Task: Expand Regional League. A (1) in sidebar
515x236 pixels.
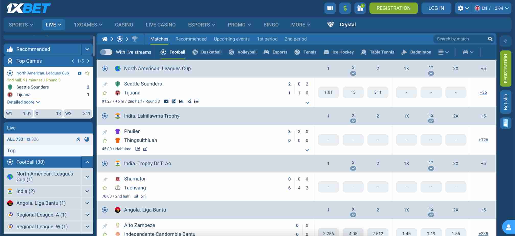Action: pyautogui.click(x=87, y=215)
